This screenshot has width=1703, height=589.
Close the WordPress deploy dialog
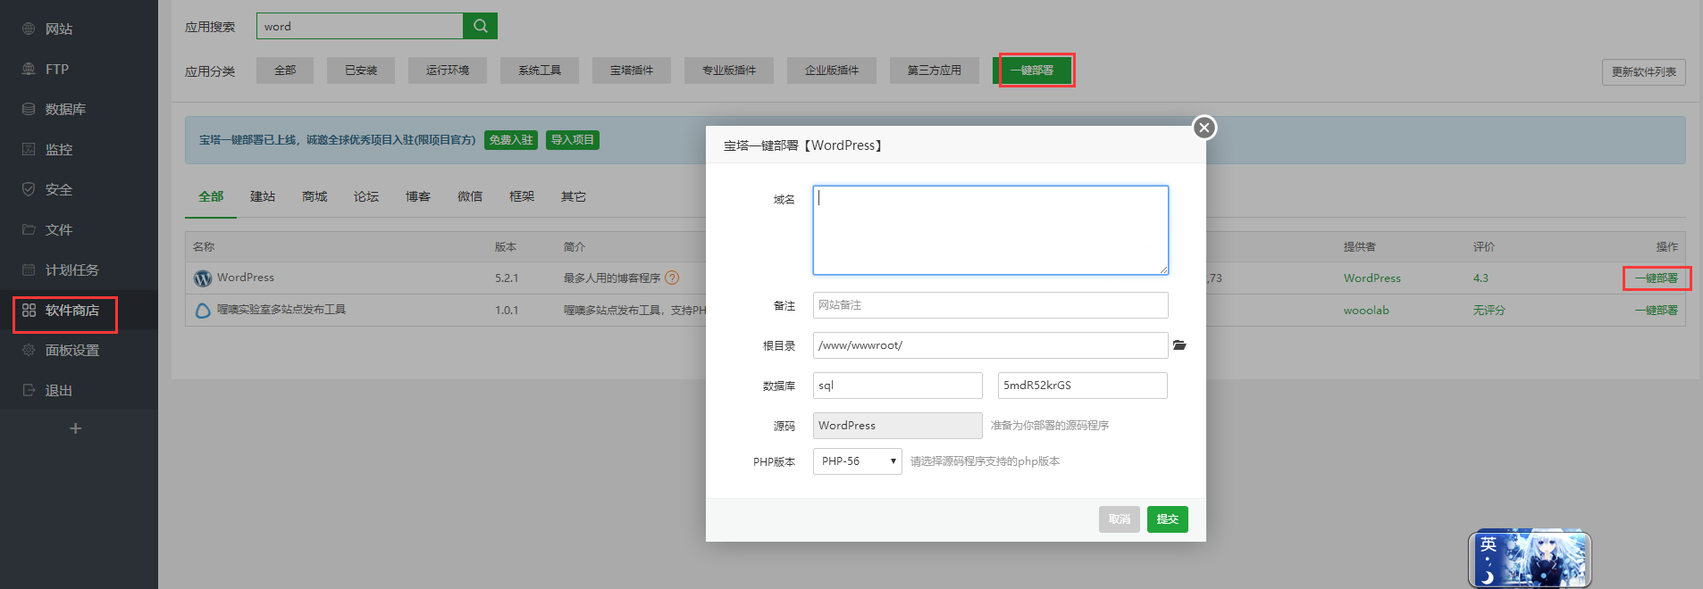coord(1204,128)
